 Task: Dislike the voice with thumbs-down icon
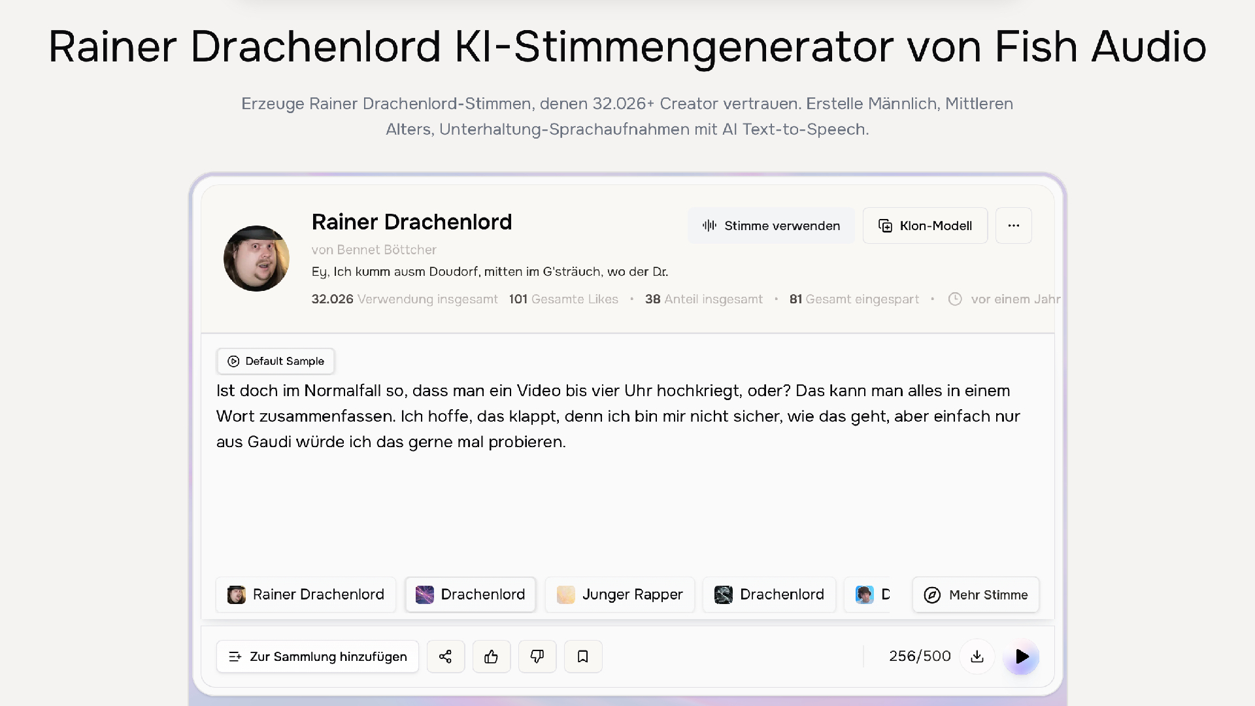537,656
